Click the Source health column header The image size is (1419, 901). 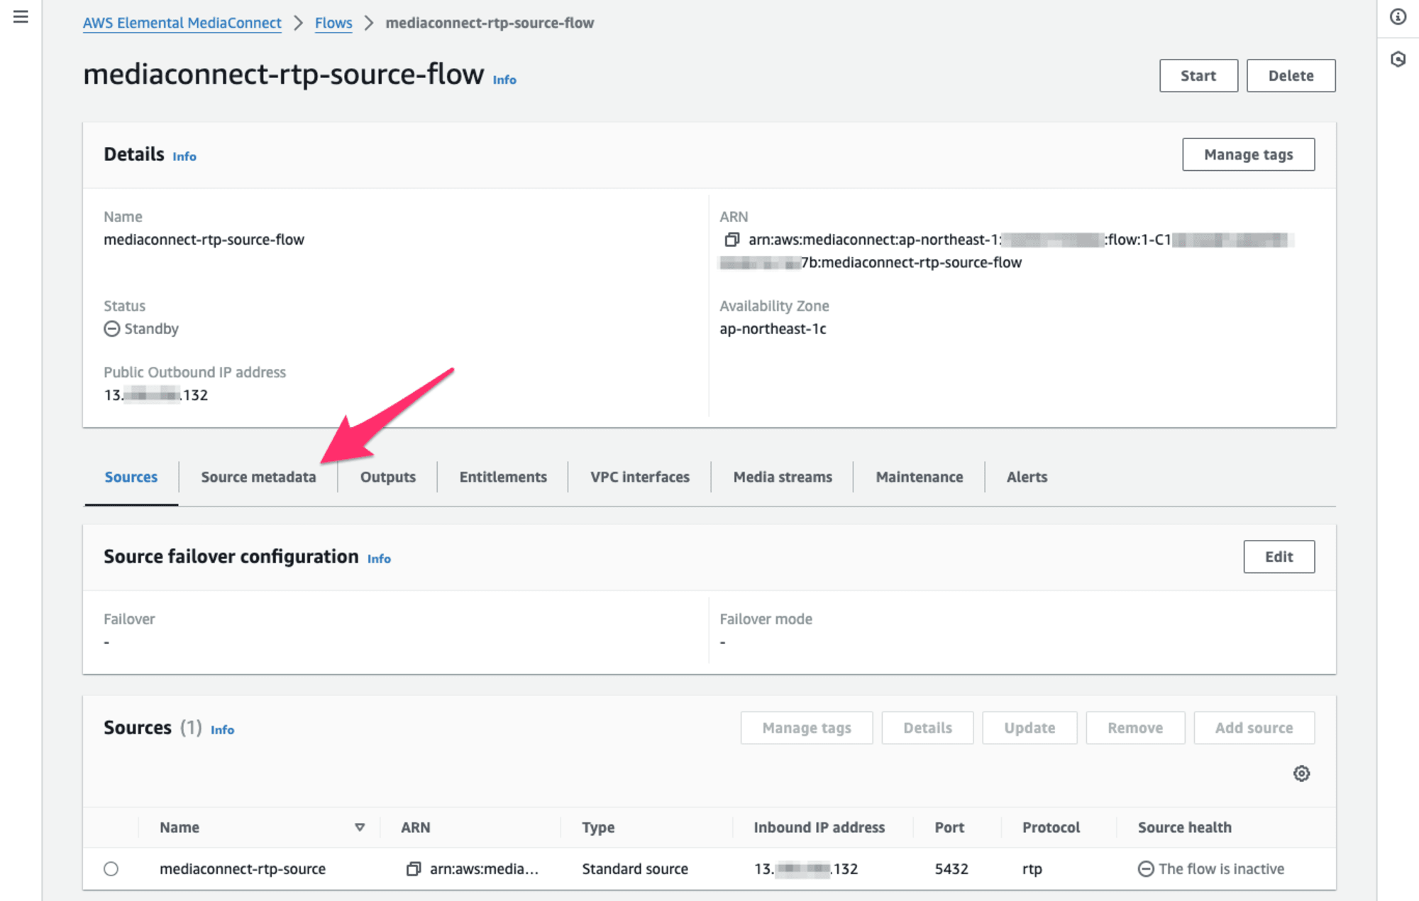tap(1184, 827)
